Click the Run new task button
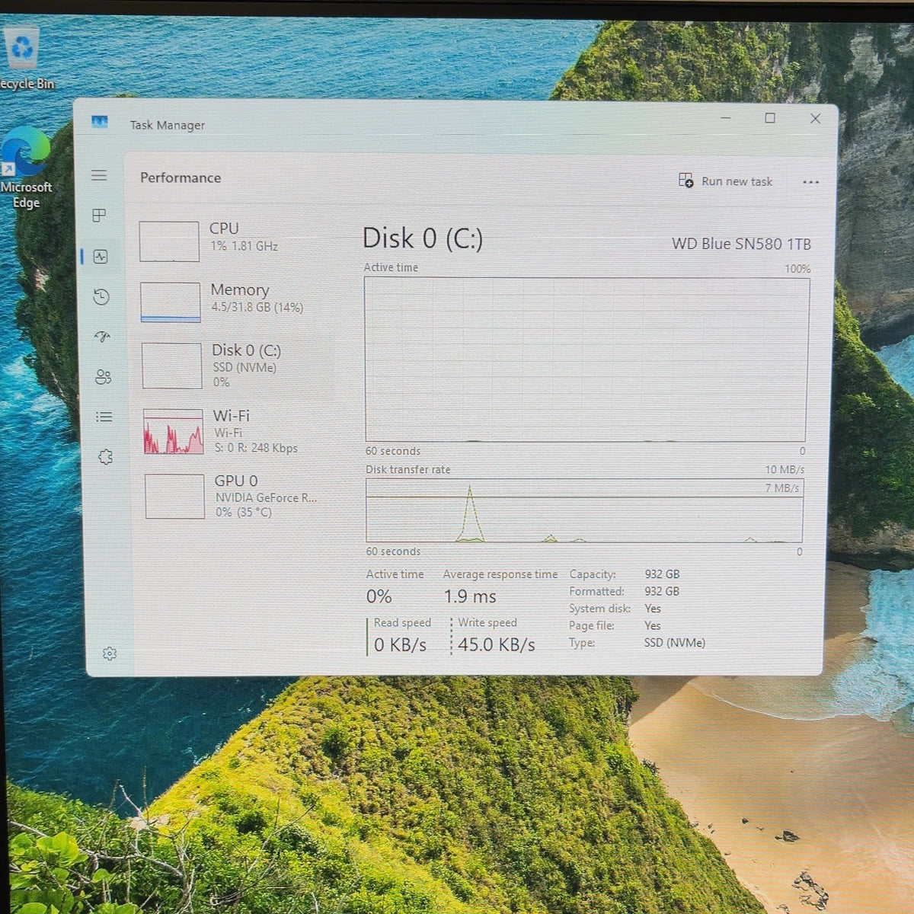 point(725,181)
